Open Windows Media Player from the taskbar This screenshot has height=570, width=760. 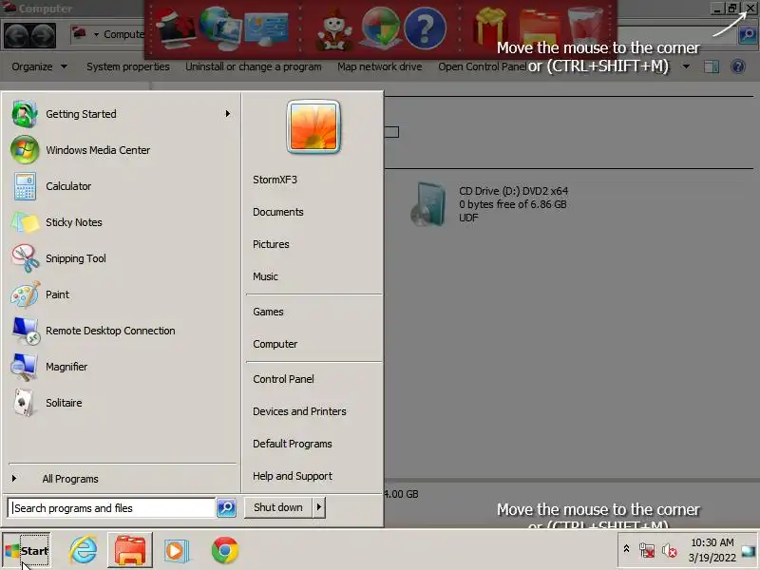[177, 551]
